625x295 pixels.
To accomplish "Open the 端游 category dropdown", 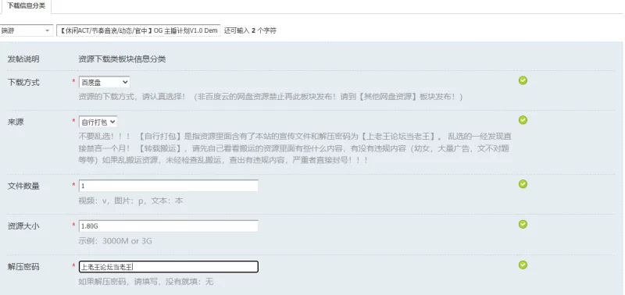I will click(27, 30).
